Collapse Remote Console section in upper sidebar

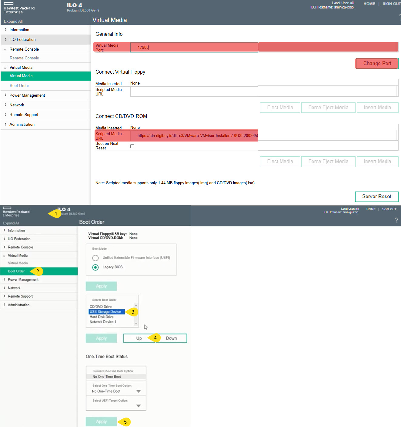5,49
